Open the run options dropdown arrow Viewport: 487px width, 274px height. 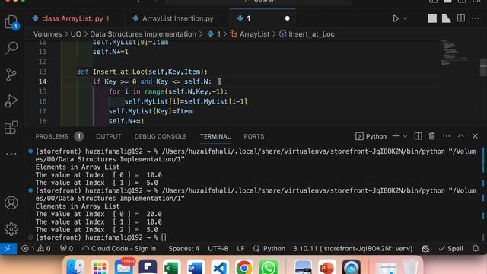(x=405, y=18)
